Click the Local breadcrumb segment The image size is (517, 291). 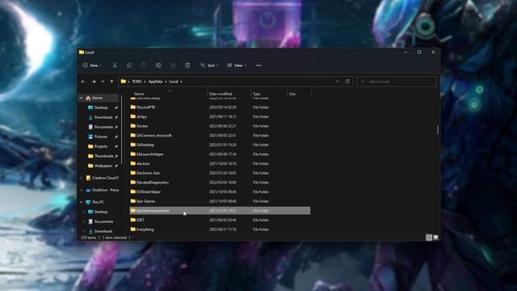pyautogui.click(x=174, y=82)
